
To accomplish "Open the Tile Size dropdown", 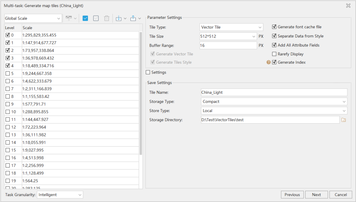I will coord(228,36).
